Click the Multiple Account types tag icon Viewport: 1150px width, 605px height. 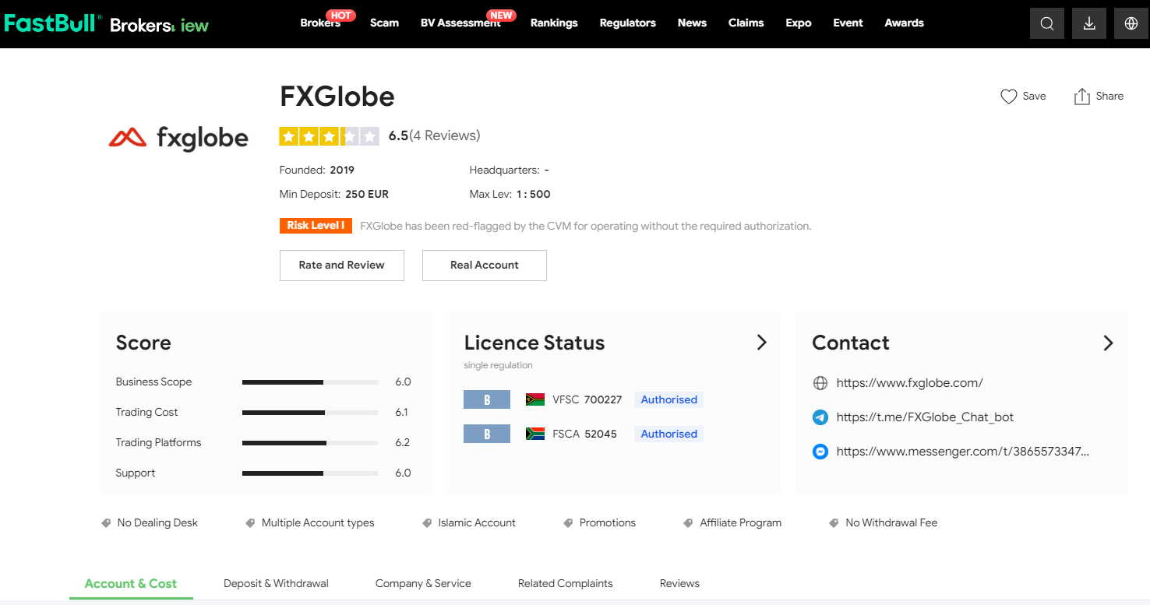(250, 523)
